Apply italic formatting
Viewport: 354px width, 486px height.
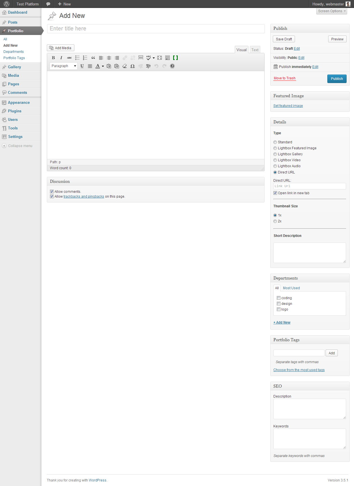click(61, 58)
